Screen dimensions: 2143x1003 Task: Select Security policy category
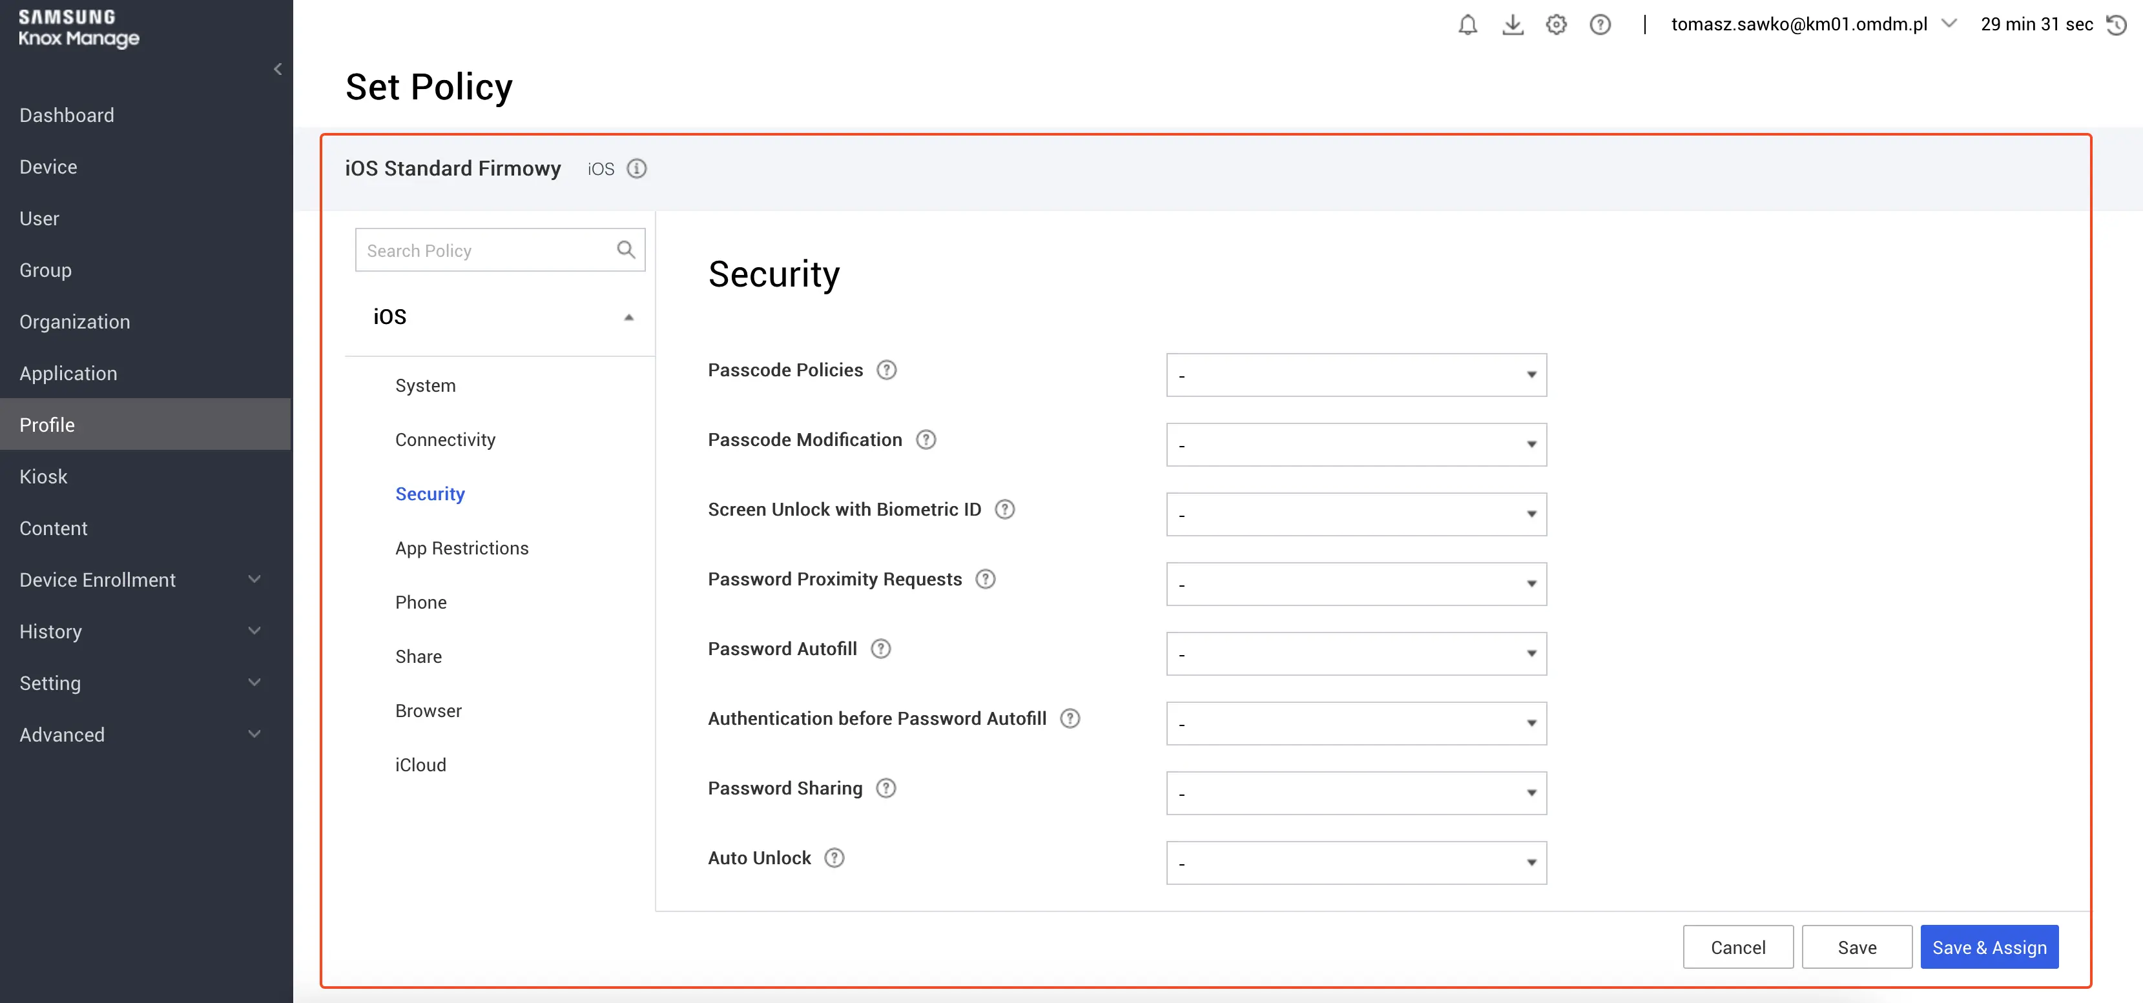click(430, 493)
